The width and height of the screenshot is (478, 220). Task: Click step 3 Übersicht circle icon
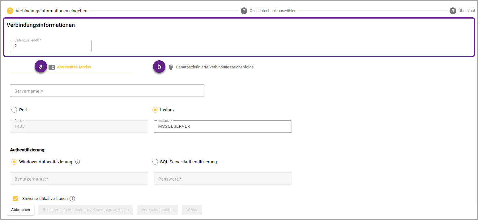[453, 11]
